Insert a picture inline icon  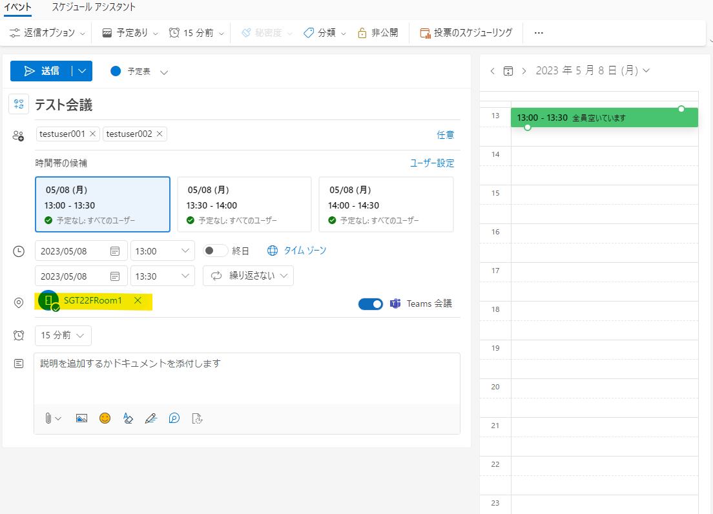click(81, 418)
